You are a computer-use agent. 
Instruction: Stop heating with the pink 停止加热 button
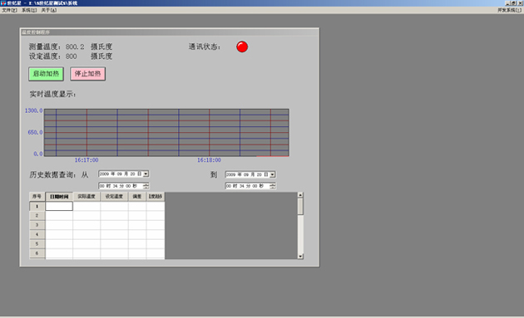[x=87, y=74]
